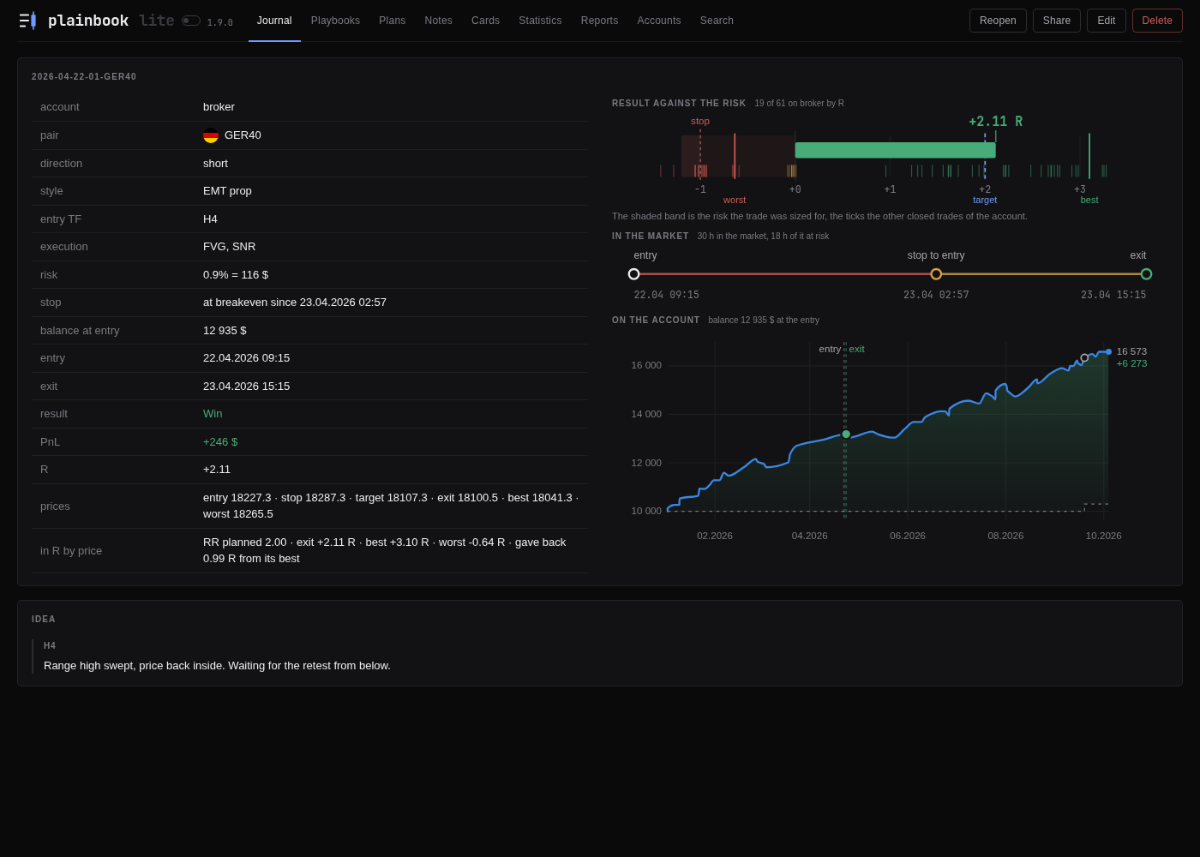Click the red Delete button
Image resolution: width=1200 pixels, height=857 pixels.
coord(1157,21)
